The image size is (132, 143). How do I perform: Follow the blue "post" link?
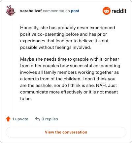(x=75, y=11)
